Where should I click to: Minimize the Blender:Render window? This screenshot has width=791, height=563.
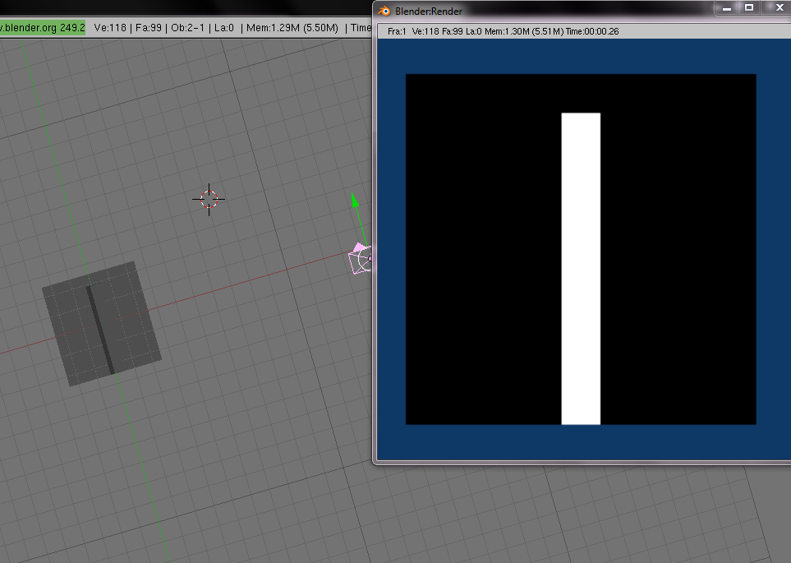(x=727, y=7)
